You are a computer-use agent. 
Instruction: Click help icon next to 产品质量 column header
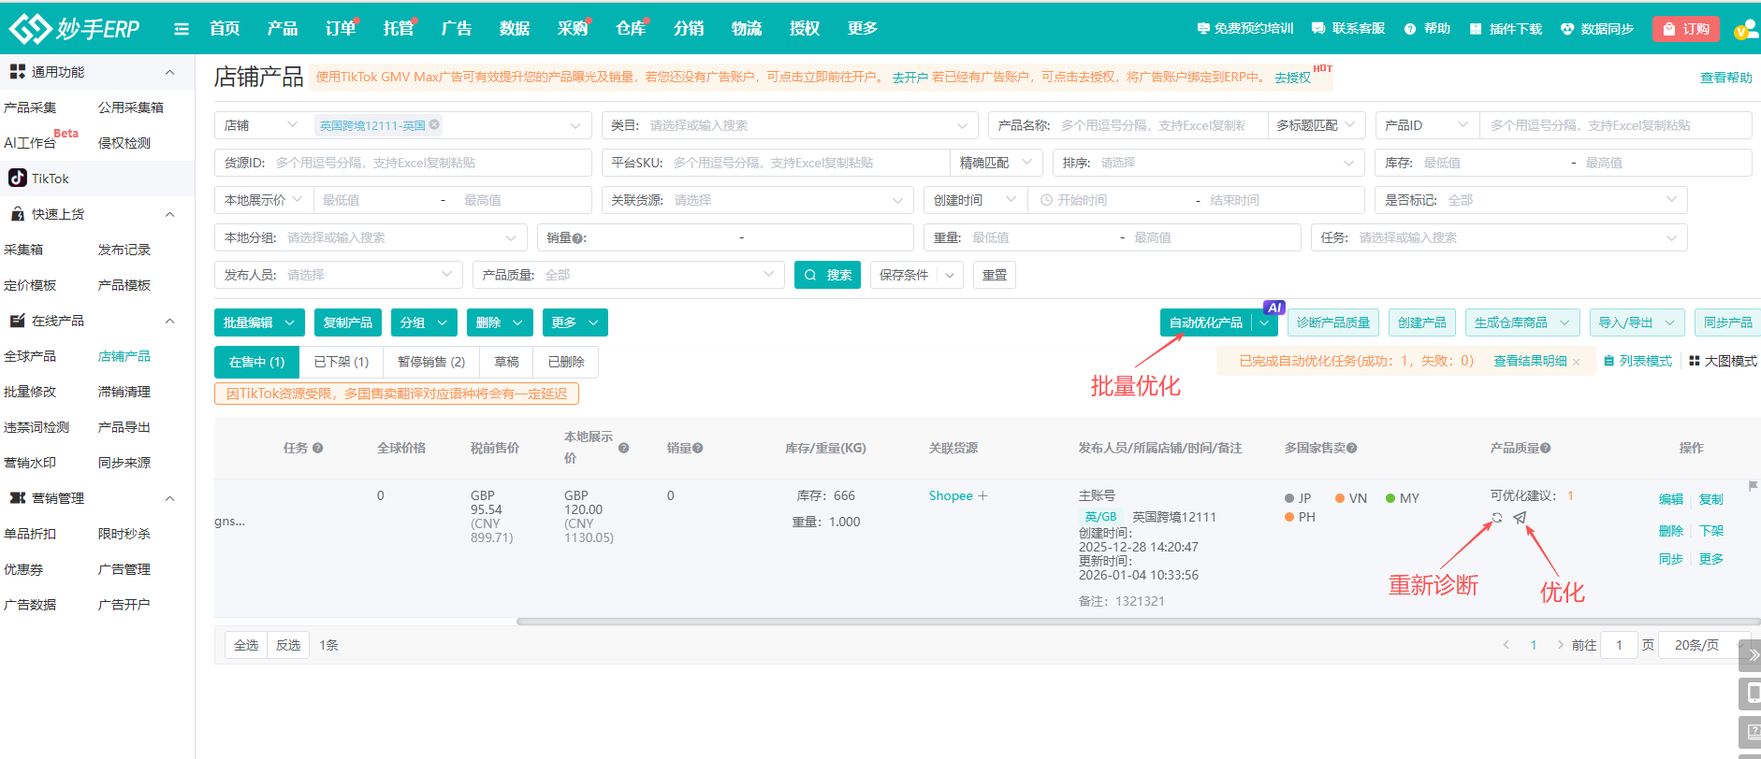click(1546, 449)
